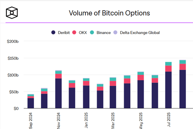Toggle Deribit series via legend label
This screenshot has height=129, width=193.
(x=64, y=33)
